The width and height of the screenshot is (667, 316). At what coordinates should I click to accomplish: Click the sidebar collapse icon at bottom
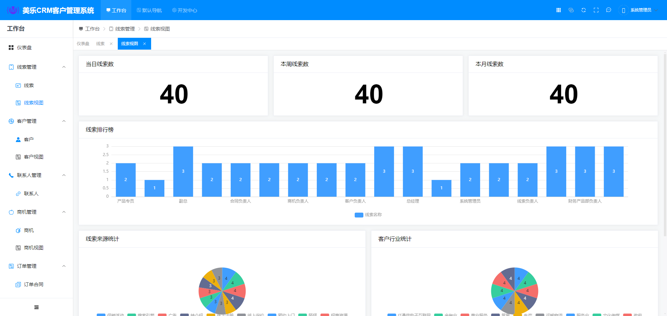pos(36,307)
